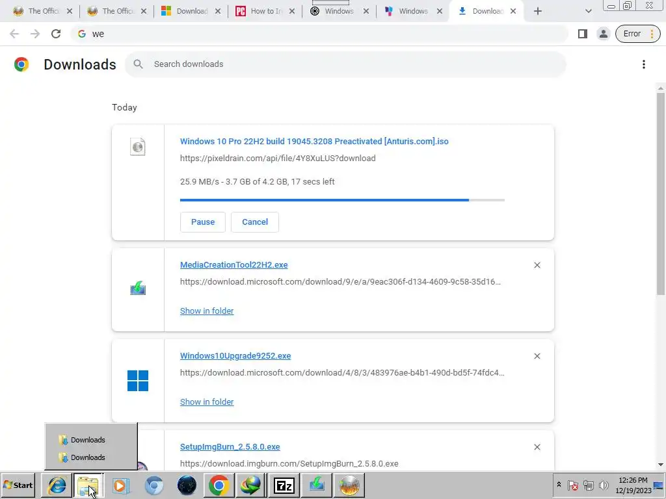Click the dark globe browser taskbar icon

(187, 485)
